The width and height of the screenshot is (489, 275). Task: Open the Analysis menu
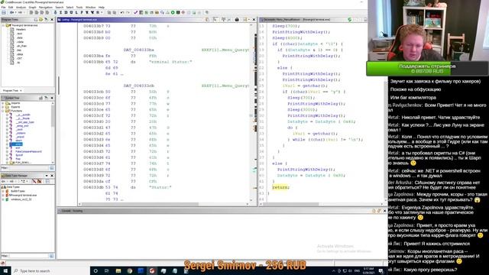click(x=21, y=7)
